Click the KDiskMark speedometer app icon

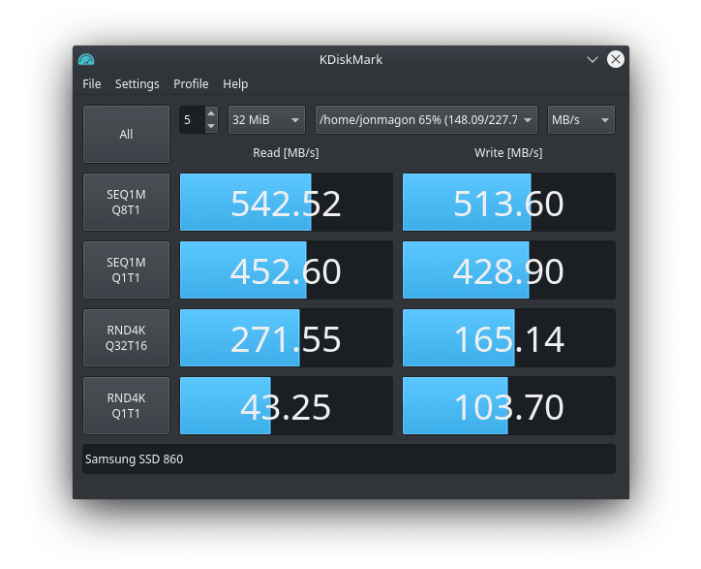click(x=86, y=59)
